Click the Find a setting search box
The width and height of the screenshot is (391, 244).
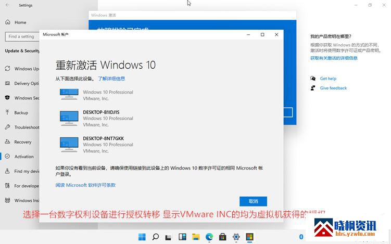[x=22, y=36]
